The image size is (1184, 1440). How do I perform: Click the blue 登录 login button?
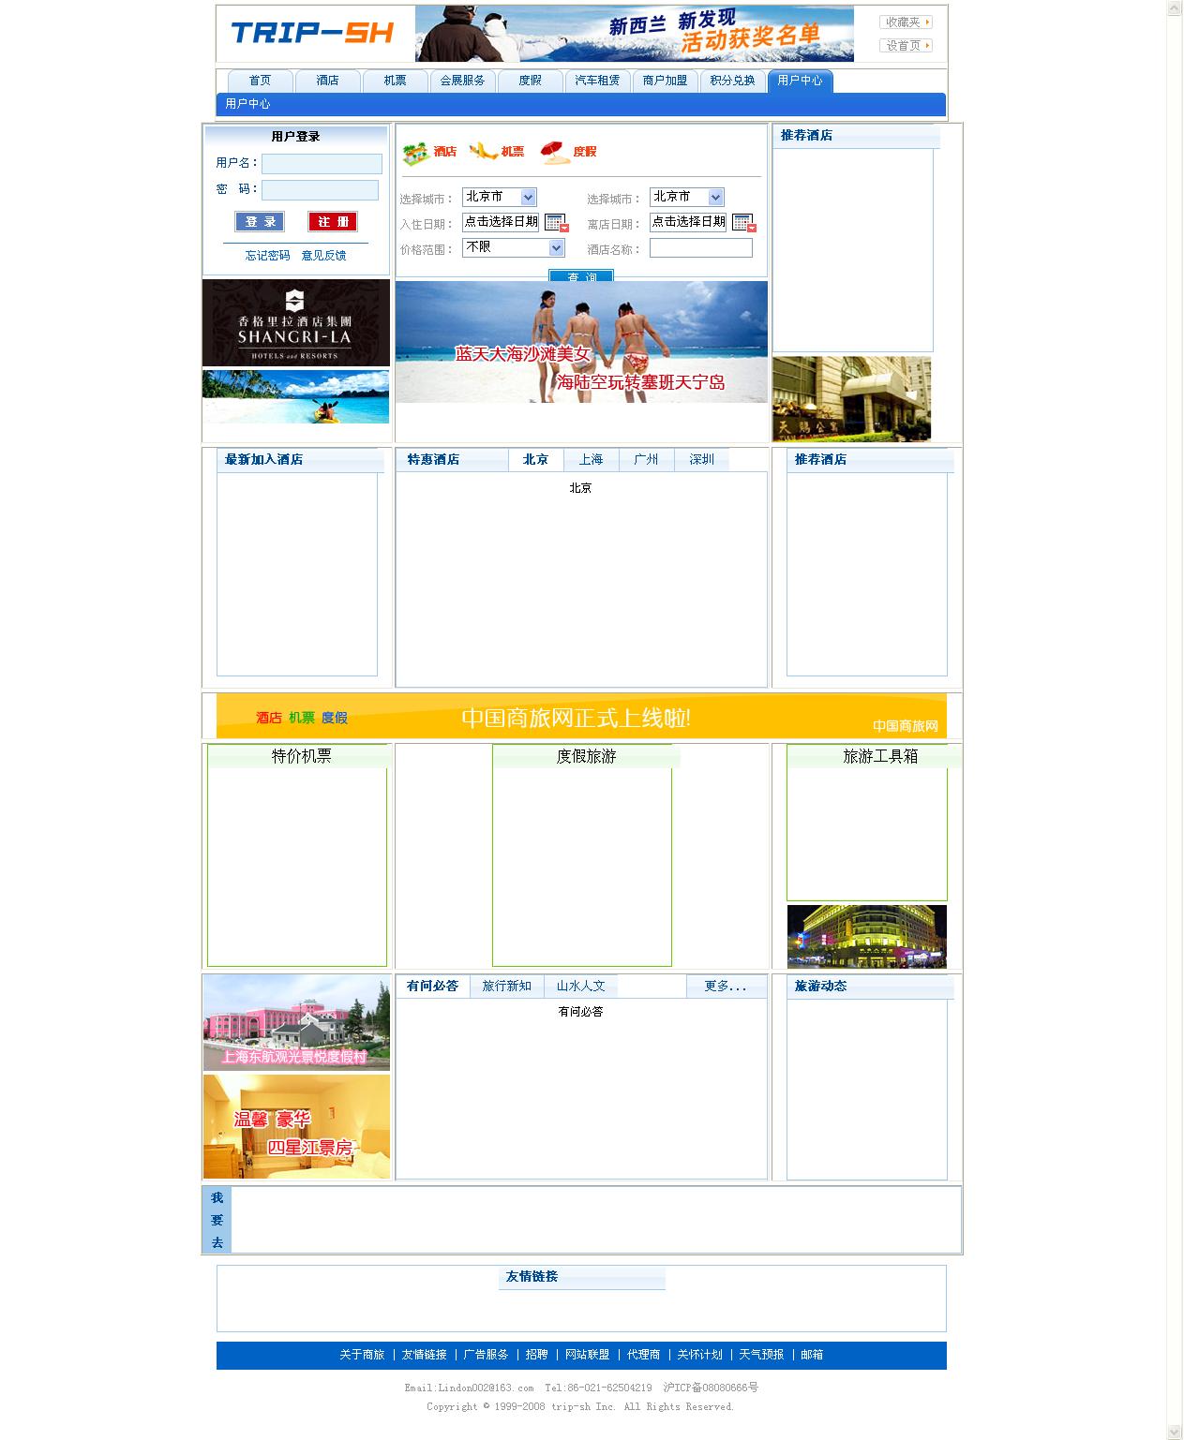(260, 222)
